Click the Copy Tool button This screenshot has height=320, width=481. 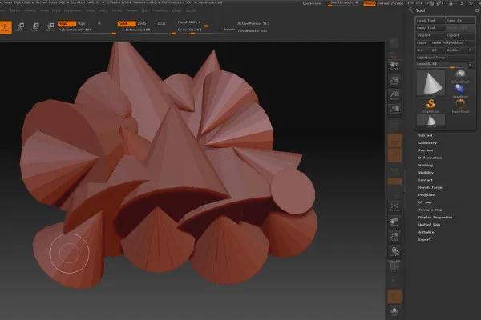[430, 27]
